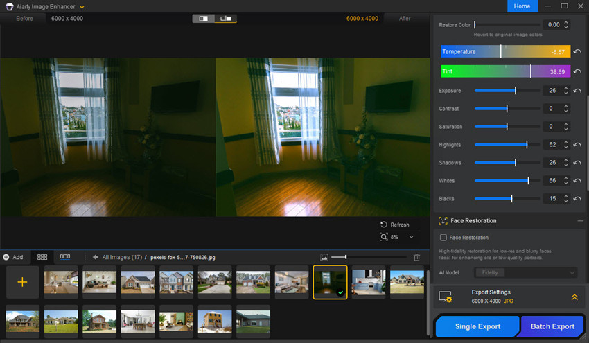Click the After label tab

405,19
